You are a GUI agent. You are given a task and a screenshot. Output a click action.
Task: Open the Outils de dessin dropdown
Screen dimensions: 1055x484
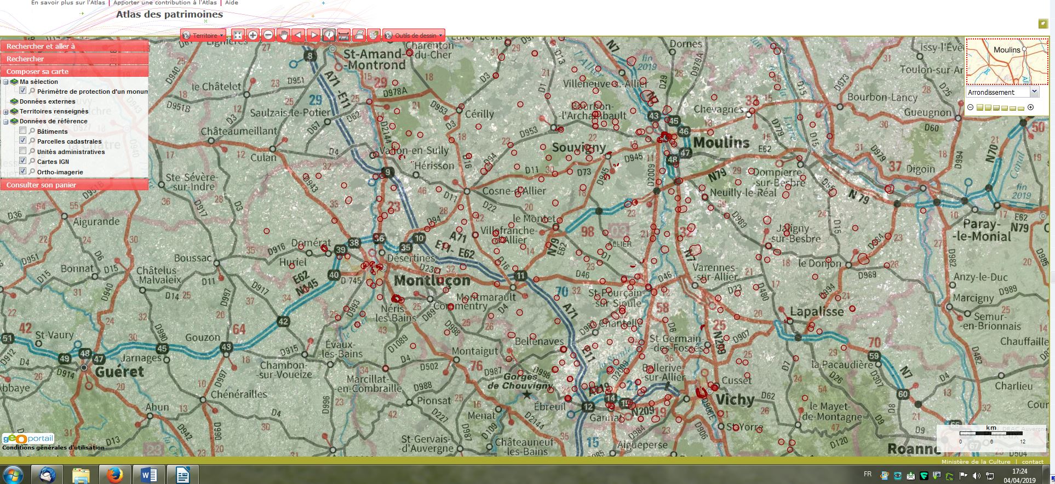[414, 35]
